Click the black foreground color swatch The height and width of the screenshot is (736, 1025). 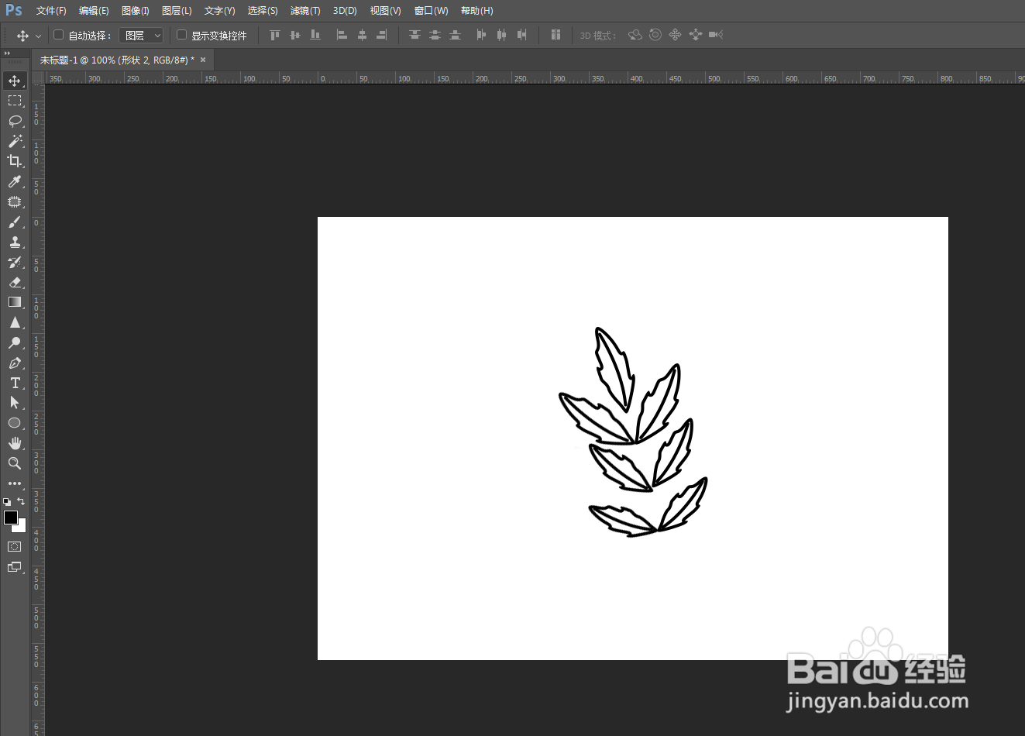(10, 518)
